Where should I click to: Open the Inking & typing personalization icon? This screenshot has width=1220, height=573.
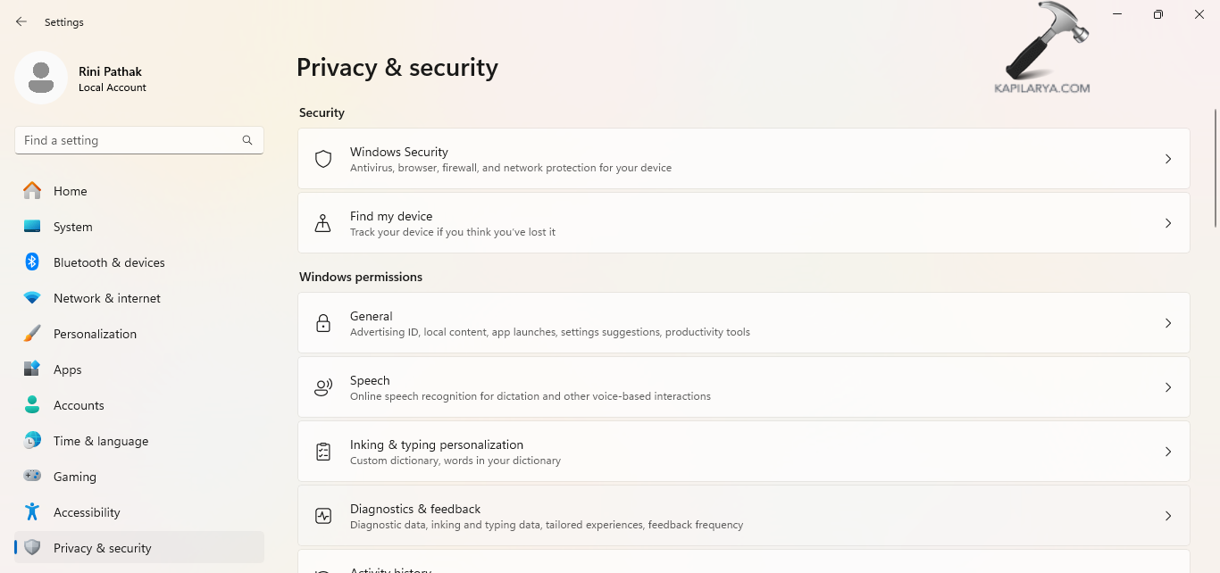(322, 451)
